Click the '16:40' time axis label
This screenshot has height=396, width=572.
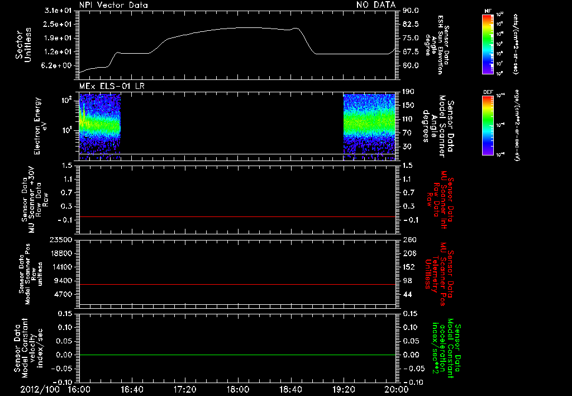click(x=132, y=389)
